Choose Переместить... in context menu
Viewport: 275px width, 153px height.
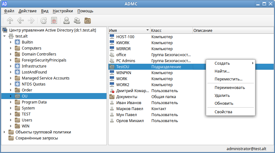point(230,79)
